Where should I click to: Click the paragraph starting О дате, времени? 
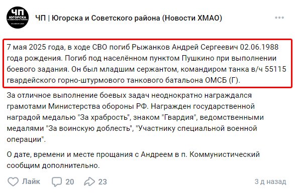point(133,160)
